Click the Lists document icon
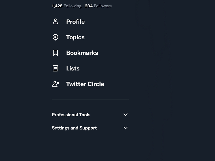Viewport: 215px width, 161px height. coord(56,68)
